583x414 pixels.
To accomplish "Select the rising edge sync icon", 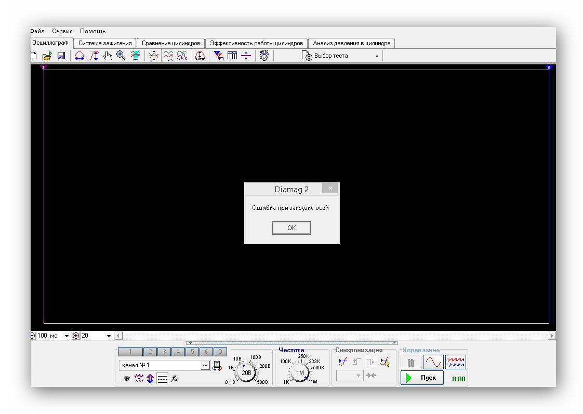I will [x=356, y=362].
